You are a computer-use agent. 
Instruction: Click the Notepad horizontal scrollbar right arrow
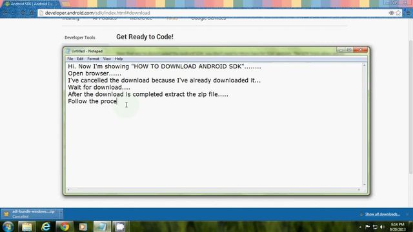359,189
